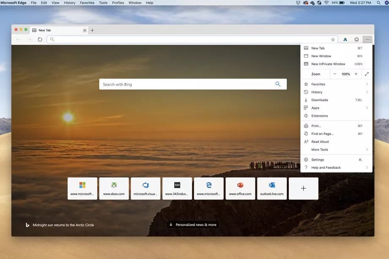The width and height of the screenshot is (389, 259).
Task: Click the enter full screen zoom icon
Action: click(367, 74)
